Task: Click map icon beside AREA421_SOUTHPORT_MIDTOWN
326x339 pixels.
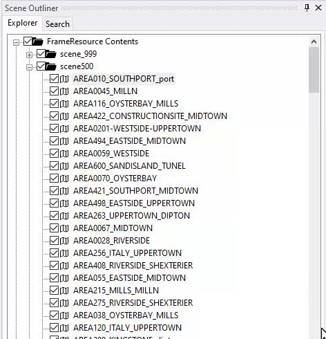Action: 64,191
